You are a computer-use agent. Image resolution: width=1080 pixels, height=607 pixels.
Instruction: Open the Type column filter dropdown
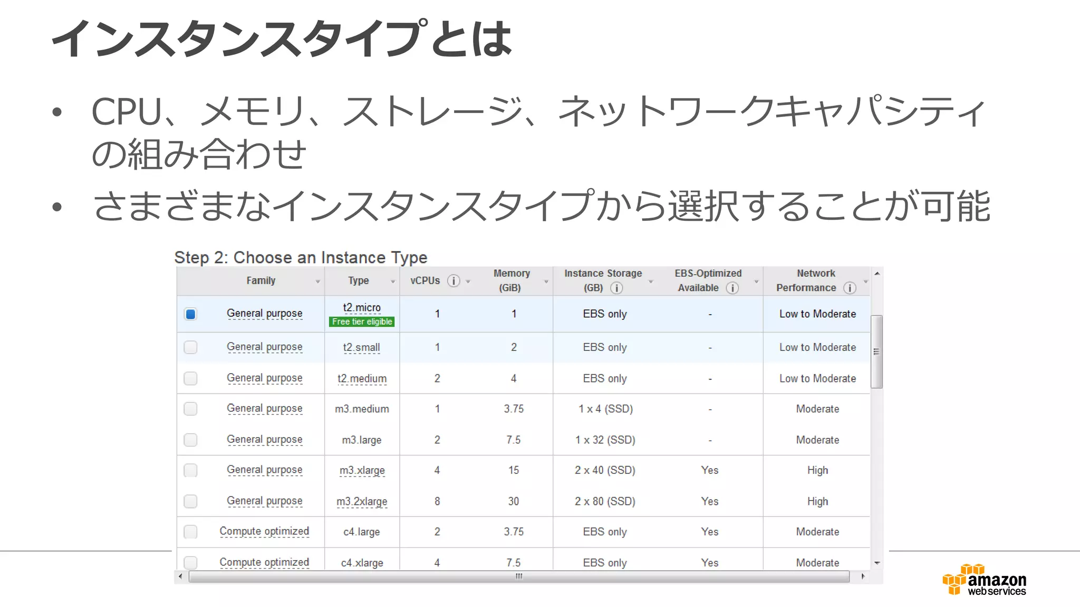(x=392, y=282)
